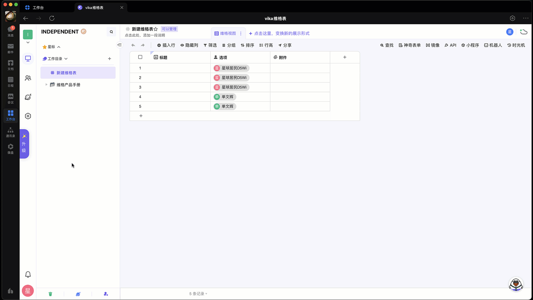Open the 会议 meetings icon
The image size is (533, 300).
(11, 98)
